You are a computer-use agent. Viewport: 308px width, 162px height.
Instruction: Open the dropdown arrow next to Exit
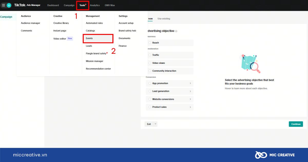pyautogui.click(x=155, y=124)
